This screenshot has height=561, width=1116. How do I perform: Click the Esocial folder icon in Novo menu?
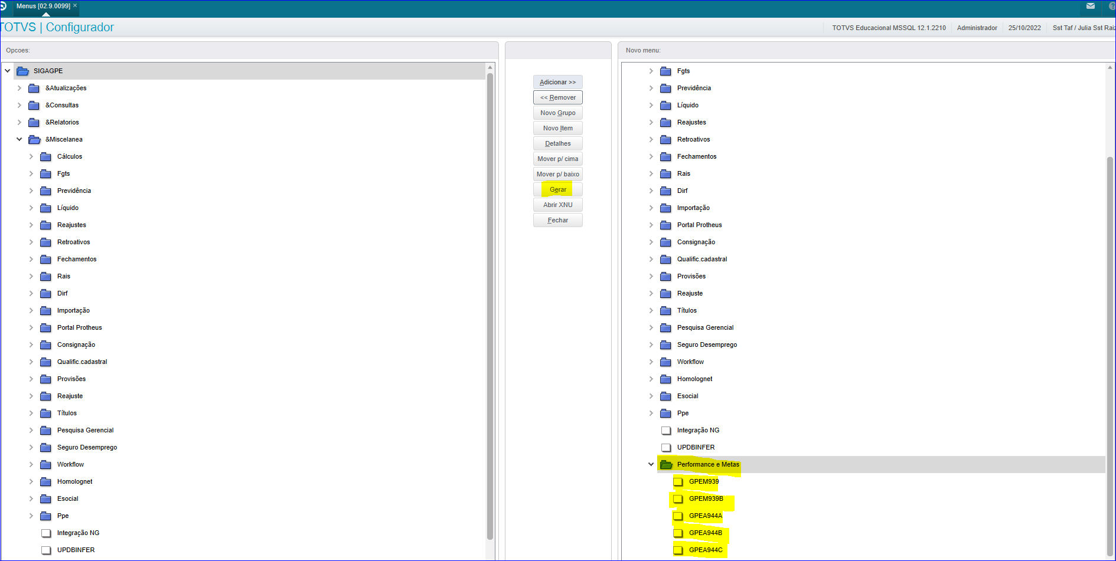click(665, 396)
